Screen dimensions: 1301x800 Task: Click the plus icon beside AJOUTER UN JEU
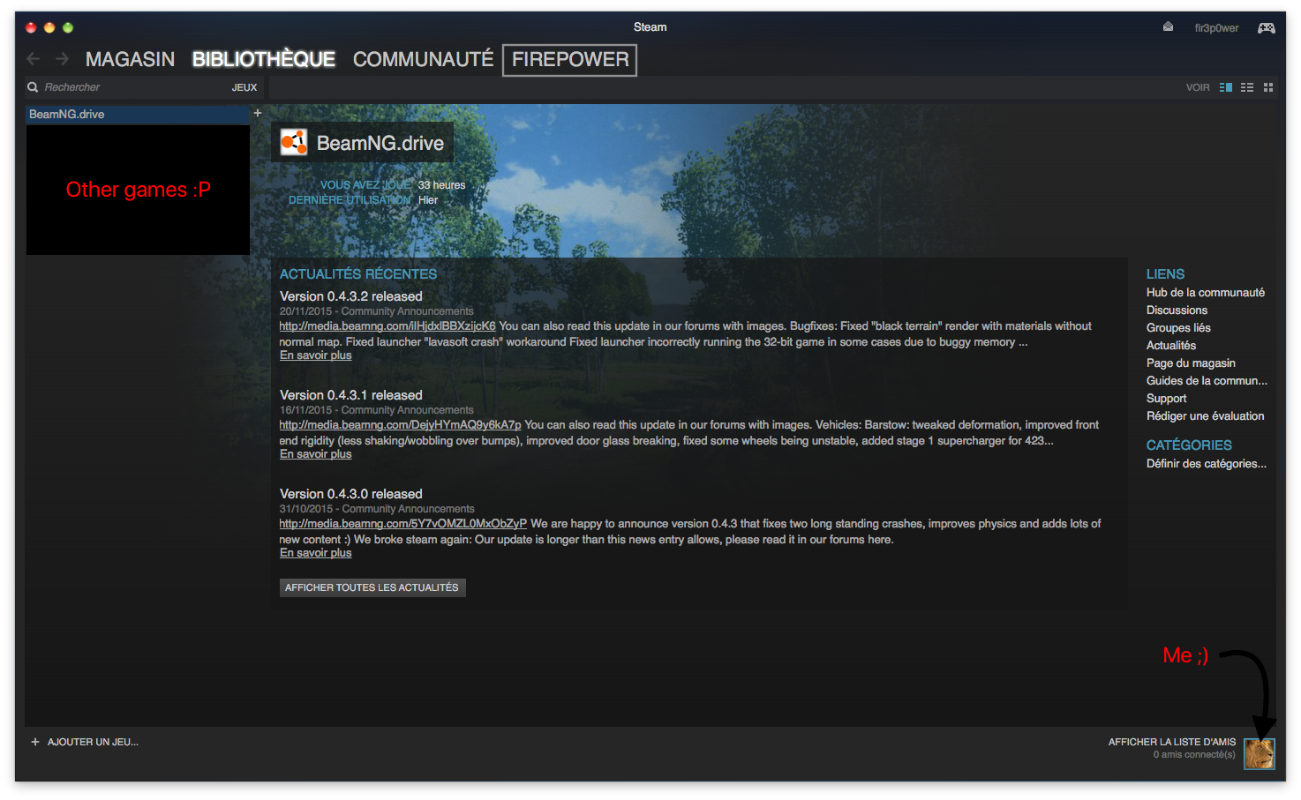tap(35, 742)
